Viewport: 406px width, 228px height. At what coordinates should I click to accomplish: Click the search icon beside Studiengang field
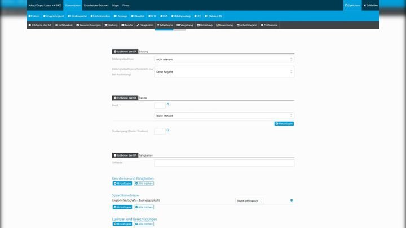point(168,131)
